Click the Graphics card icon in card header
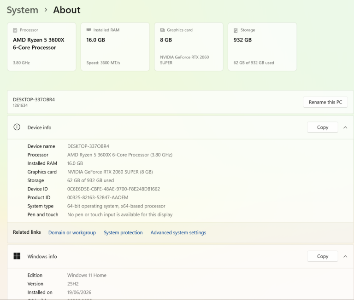354x300 pixels. pos(162,30)
